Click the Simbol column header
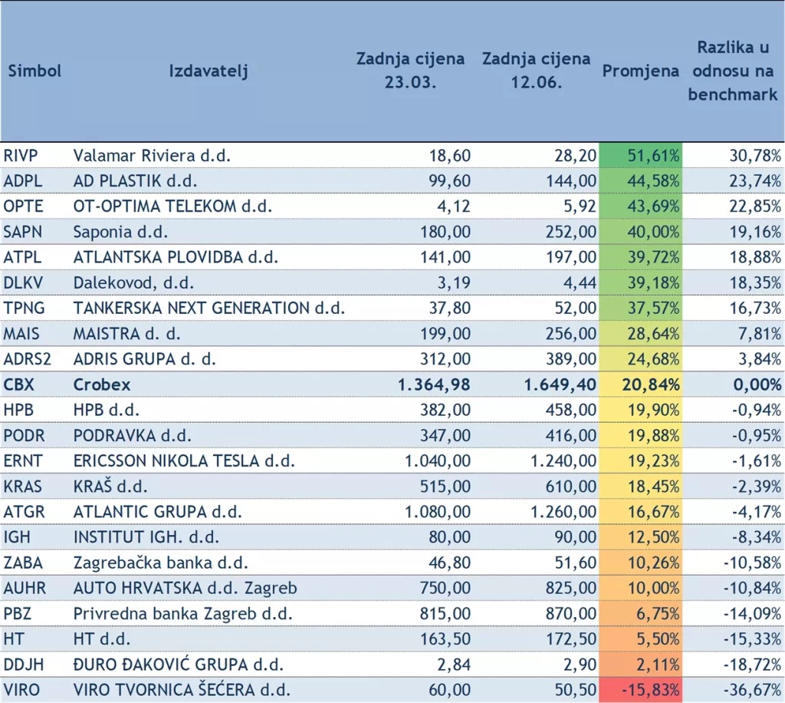Image resolution: width=785 pixels, height=703 pixels. [x=34, y=71]
